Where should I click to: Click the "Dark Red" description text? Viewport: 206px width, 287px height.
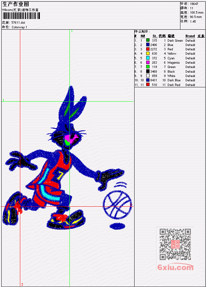(174, 85)
